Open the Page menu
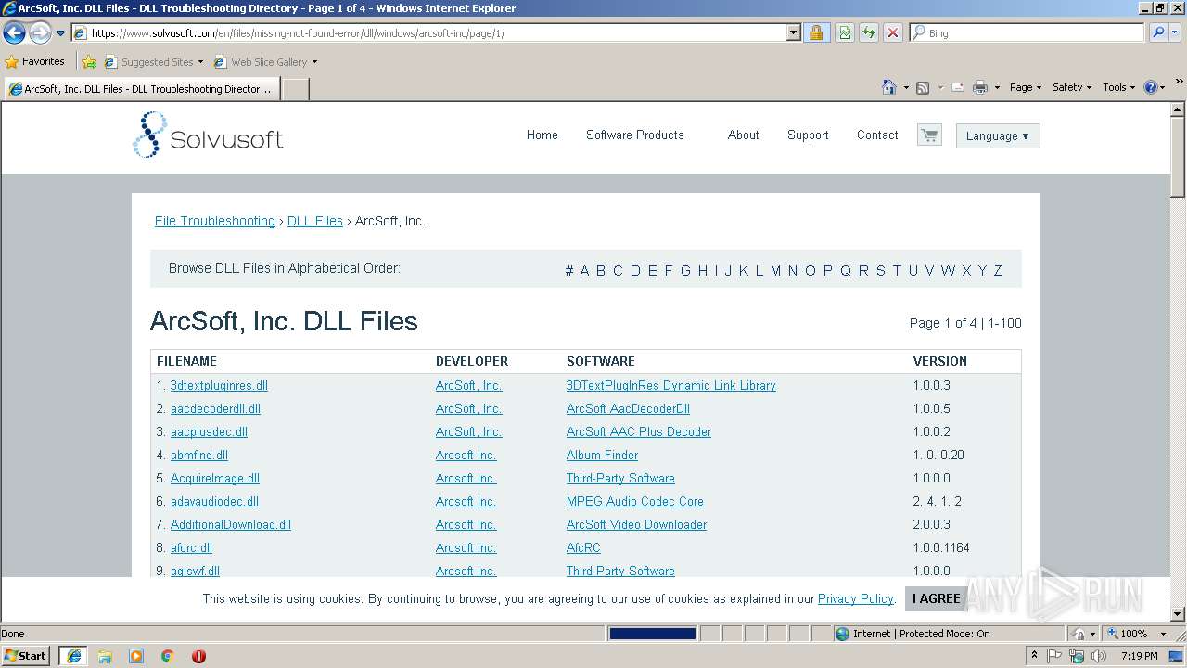Viewport: 1187px width, 668px height. pyautogui.click(x=1026, y=87)
